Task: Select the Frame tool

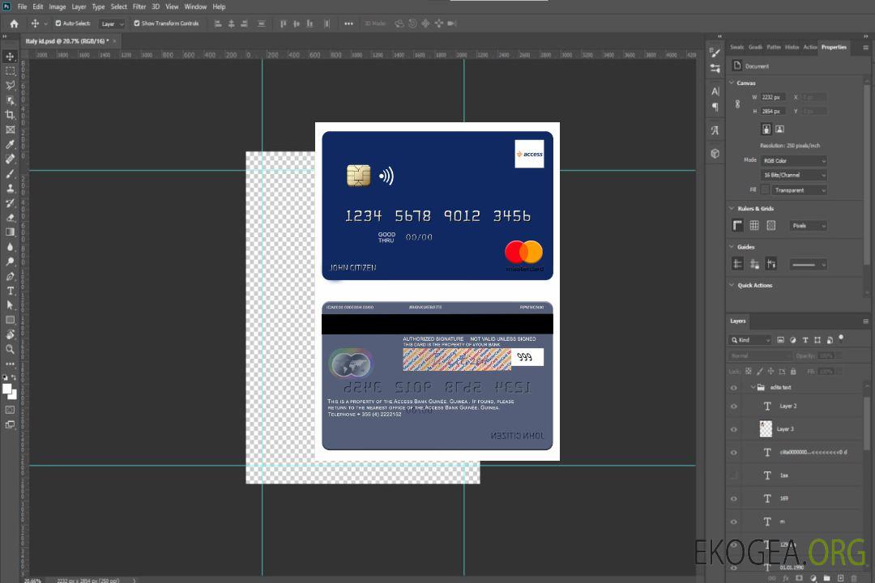Action: click(10, 130)
